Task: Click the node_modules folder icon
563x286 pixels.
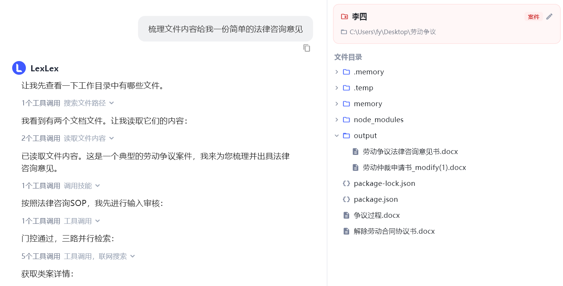Action: click(346, 120)
